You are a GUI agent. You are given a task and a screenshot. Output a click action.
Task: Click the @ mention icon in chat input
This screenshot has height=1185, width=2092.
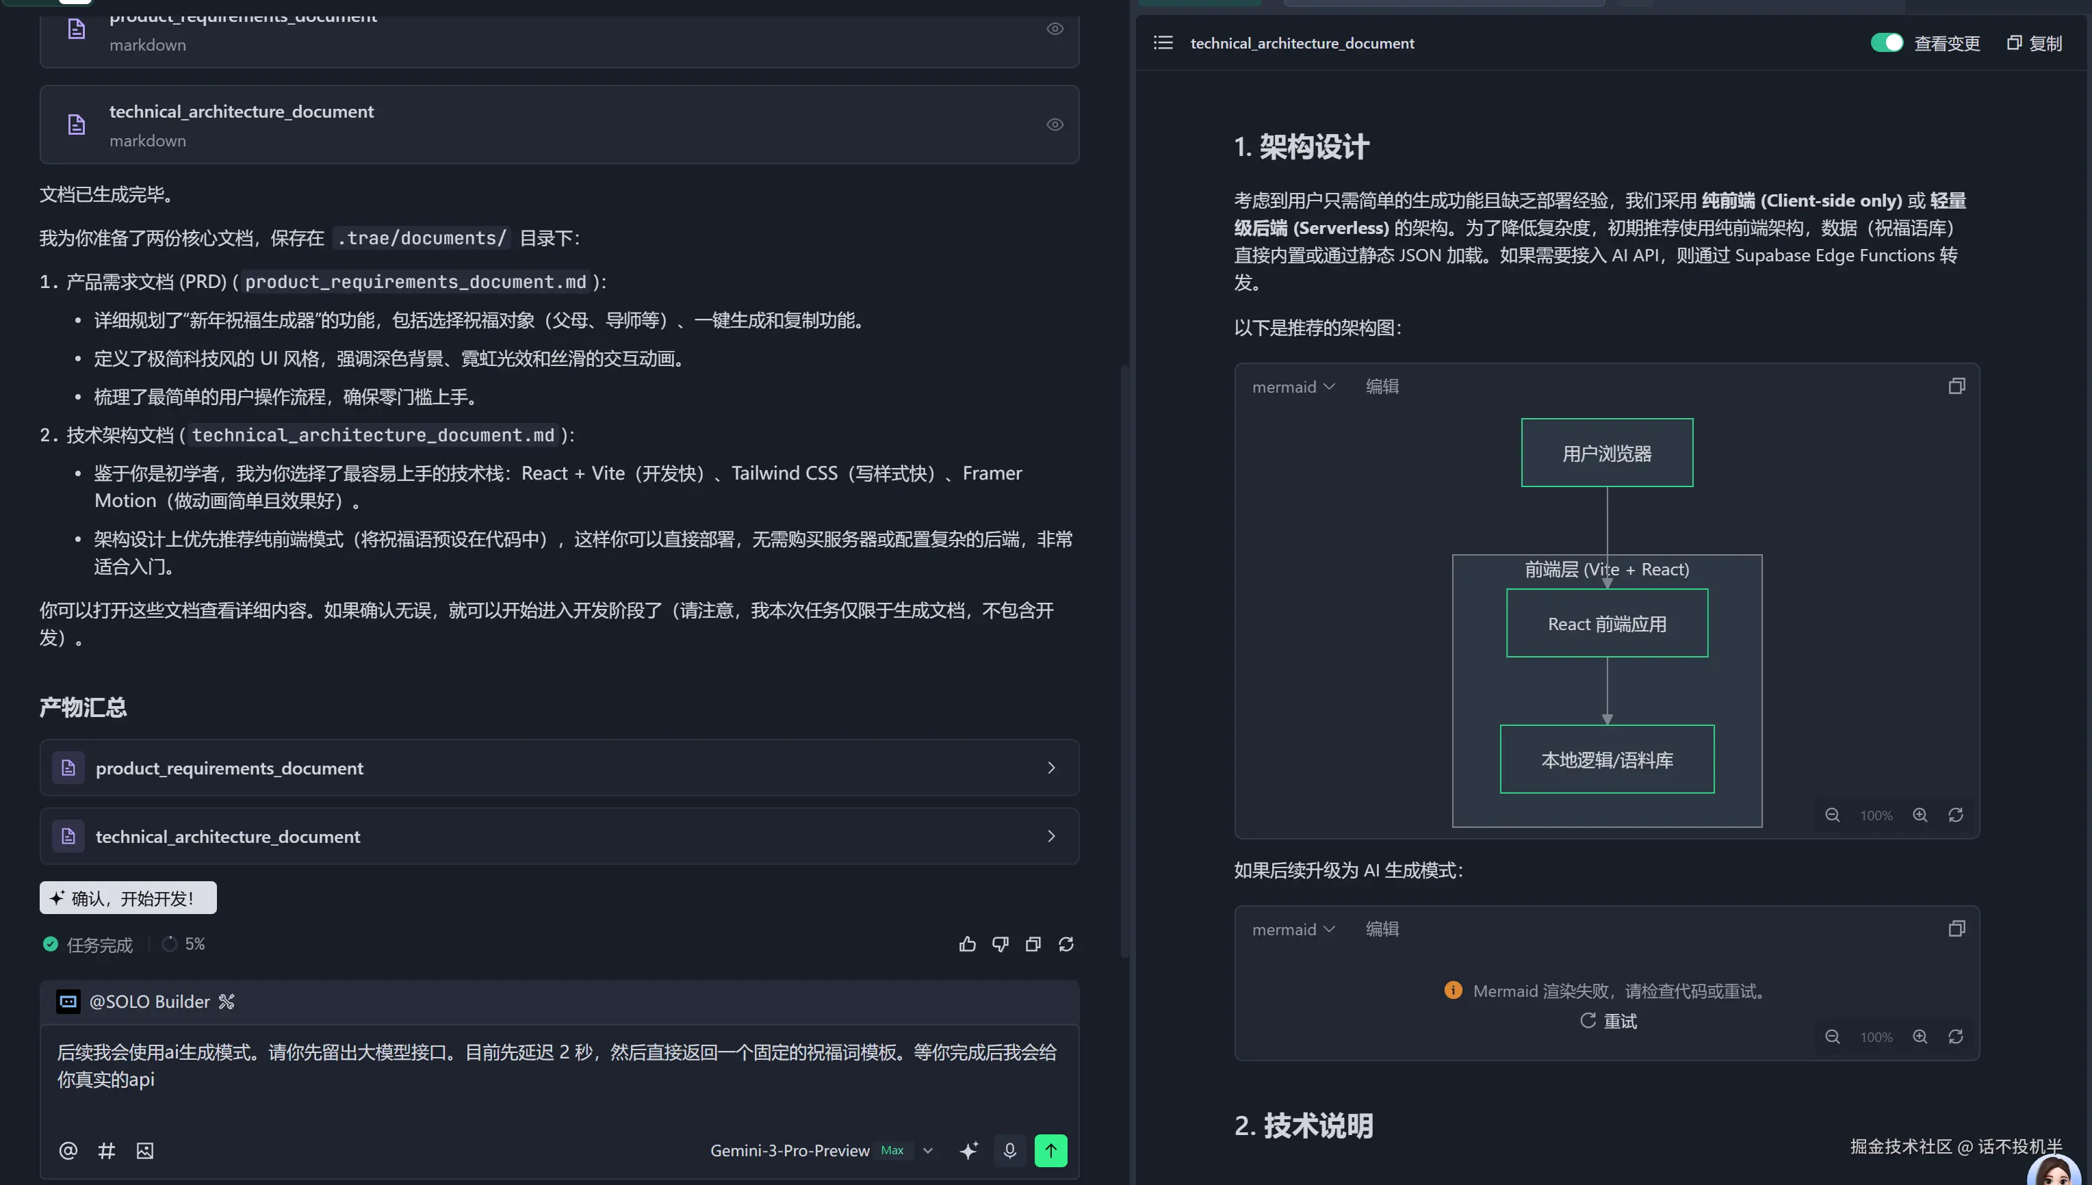[x=68, y=1150]
